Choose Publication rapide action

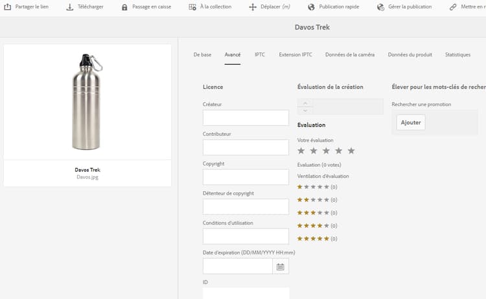point(339,7)
